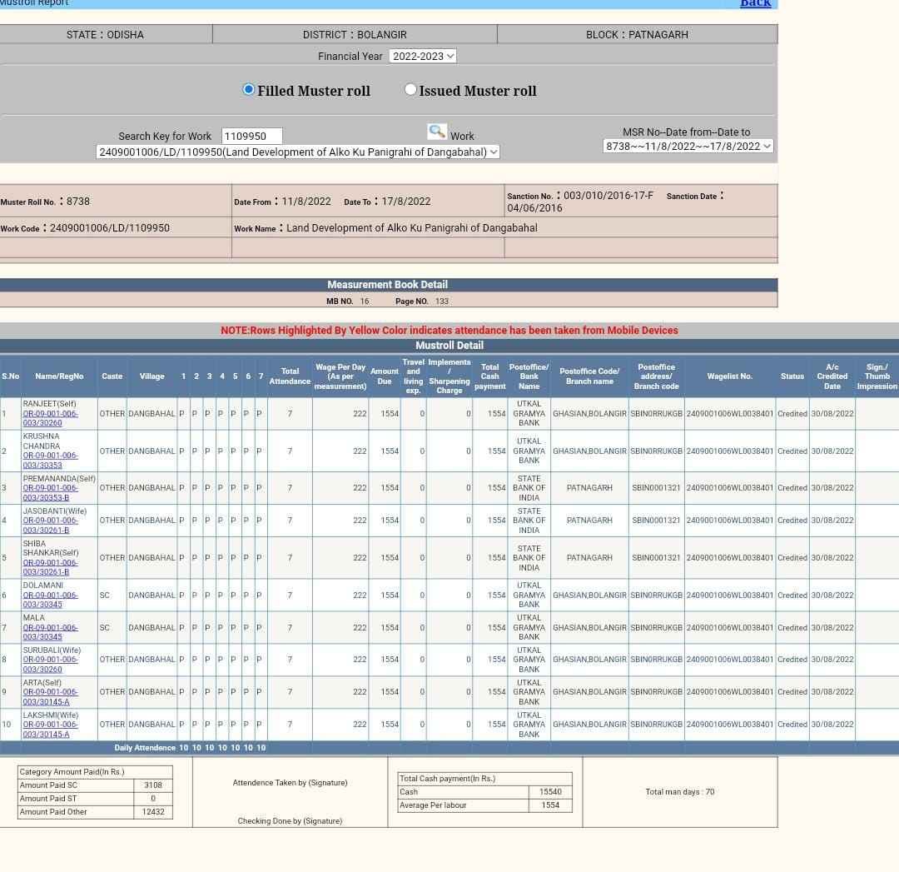Image resolution: width=899 pixels, height=872 pixels.
Task: Select the Issued Muster roll radio button
Action: click(x=410, y=89)
